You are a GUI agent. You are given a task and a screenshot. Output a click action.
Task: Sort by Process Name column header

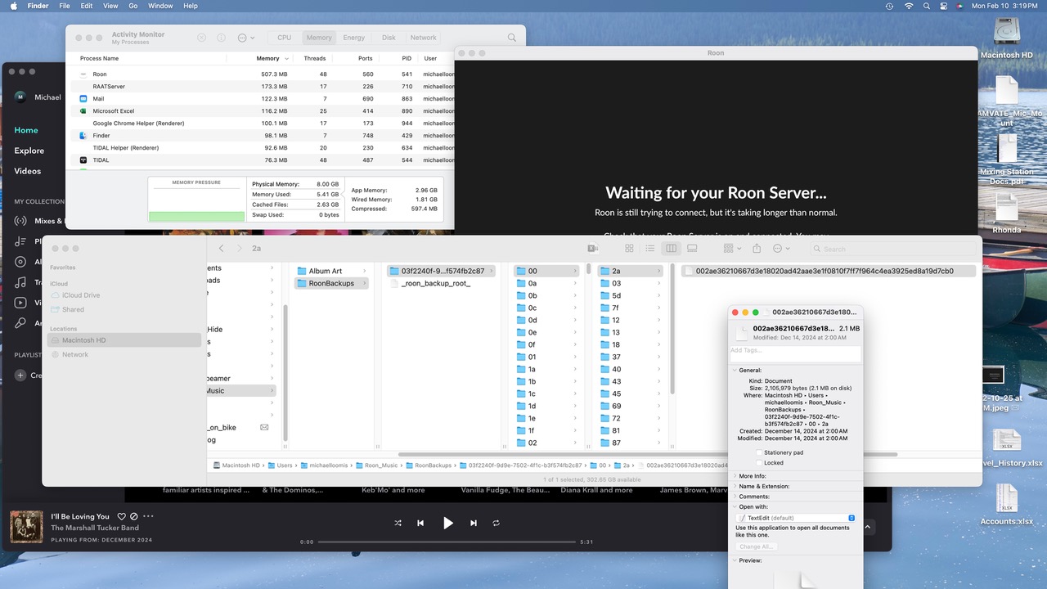(x=99, y=59)
